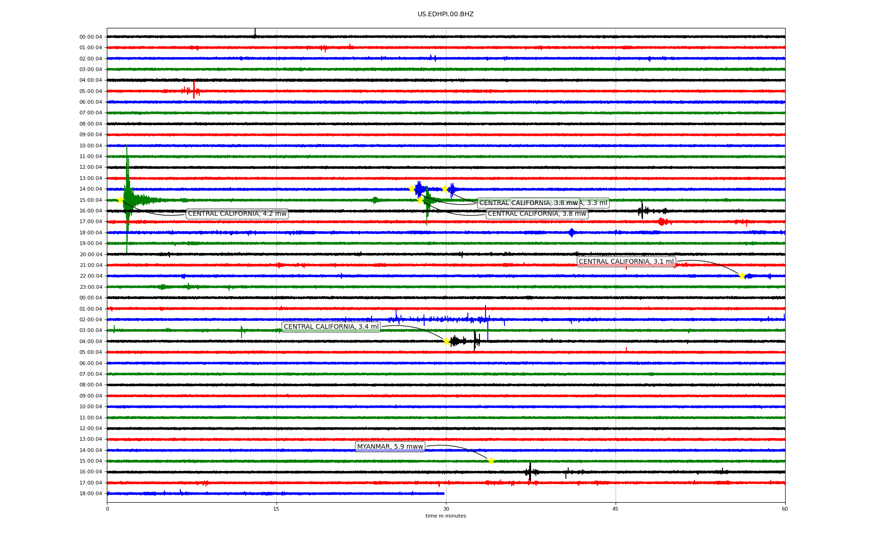Click the yellow star for the Myanmar earthquake
The image size is (892, 558).
[x=491, y=461]
